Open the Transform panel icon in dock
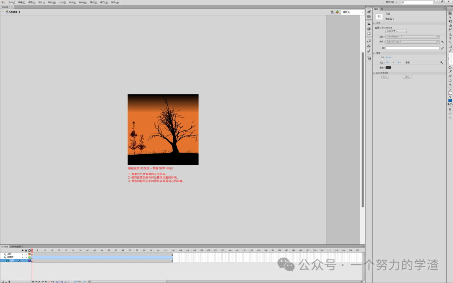 pos(369,34)
